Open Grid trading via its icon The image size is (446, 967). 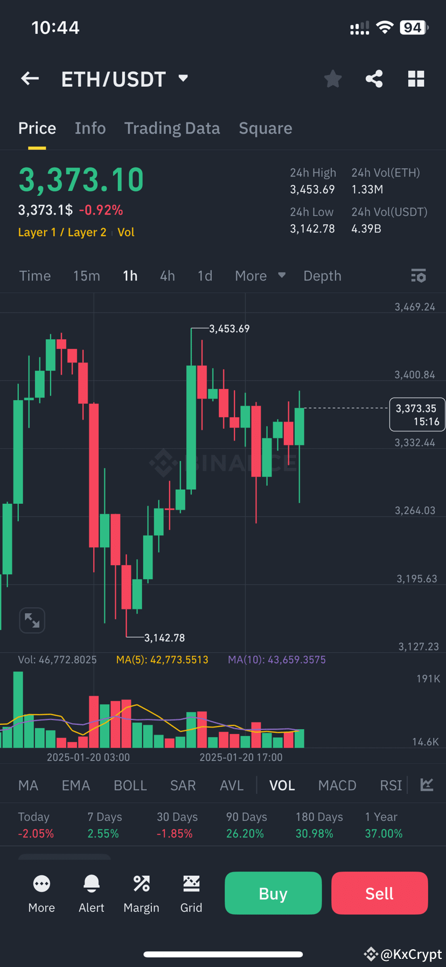(191, 893)
